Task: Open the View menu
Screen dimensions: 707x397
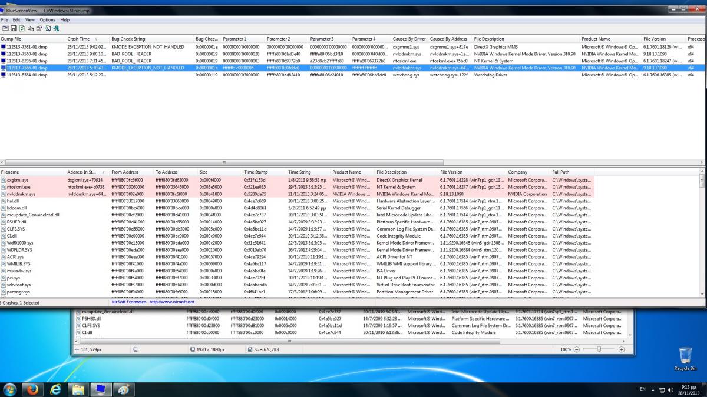Action: (29, 20)
